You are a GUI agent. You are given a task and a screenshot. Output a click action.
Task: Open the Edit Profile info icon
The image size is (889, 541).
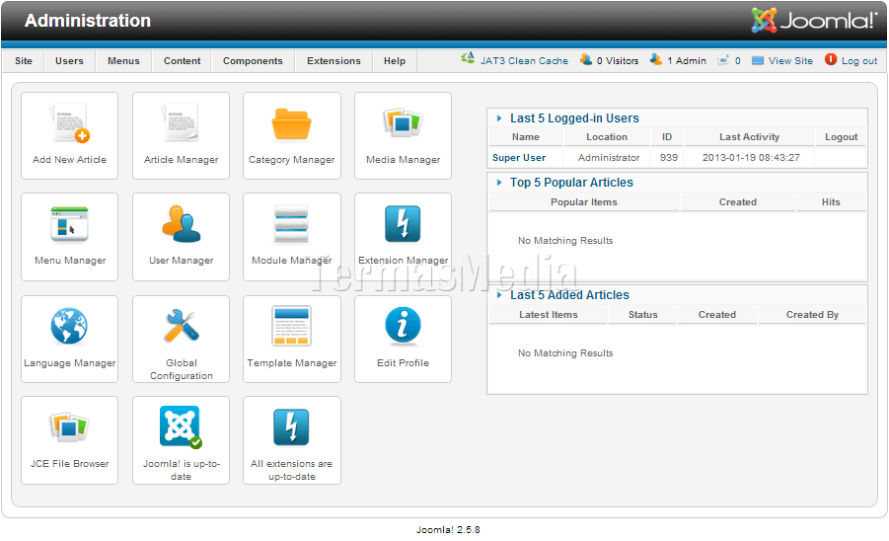point(403,326)
